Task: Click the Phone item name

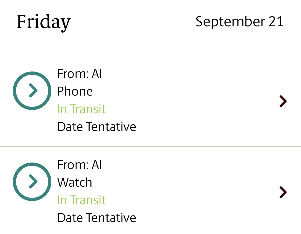Action: (x=75, y=92)
